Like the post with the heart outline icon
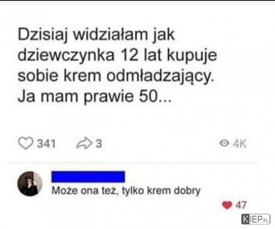Image resolution: width=275 pixels, height=229 pixels. [x=26, y=143]
